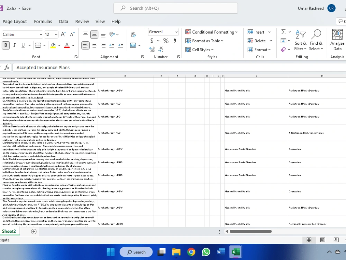Open Number Format General dropdown

176,32
